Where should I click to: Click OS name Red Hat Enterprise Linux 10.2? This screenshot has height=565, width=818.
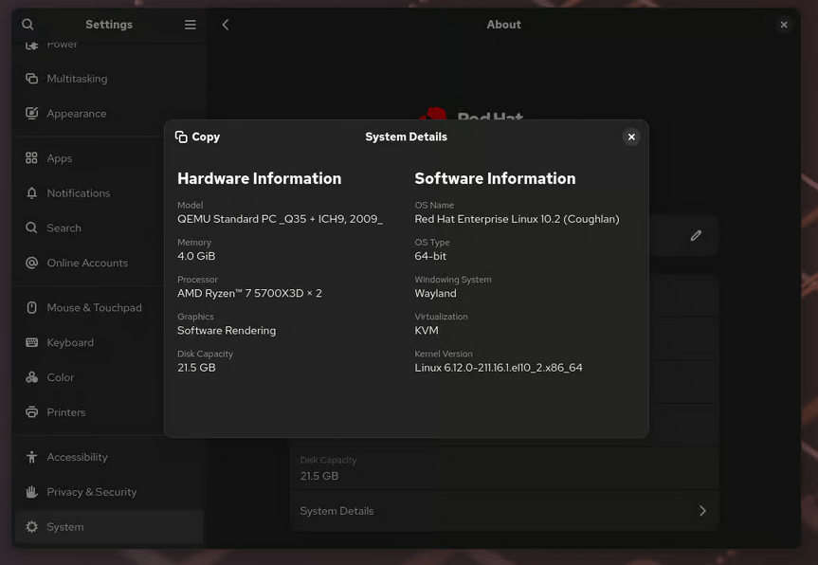click(x=517, y=219)
